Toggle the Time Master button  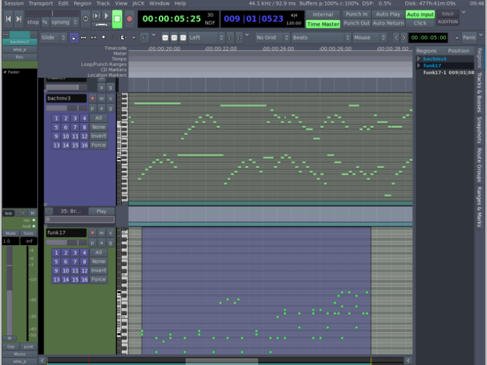(x=323, y=24)
